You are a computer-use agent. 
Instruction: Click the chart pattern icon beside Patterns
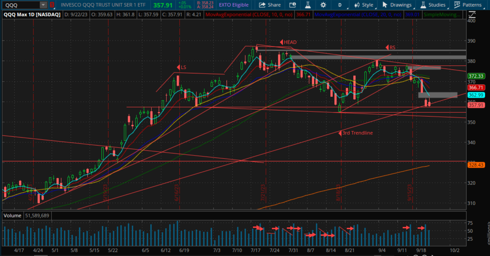[457, 5]
